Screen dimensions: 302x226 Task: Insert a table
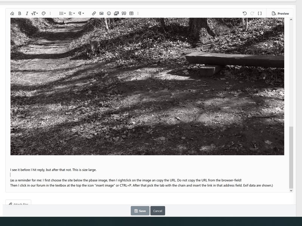point(132,14)
